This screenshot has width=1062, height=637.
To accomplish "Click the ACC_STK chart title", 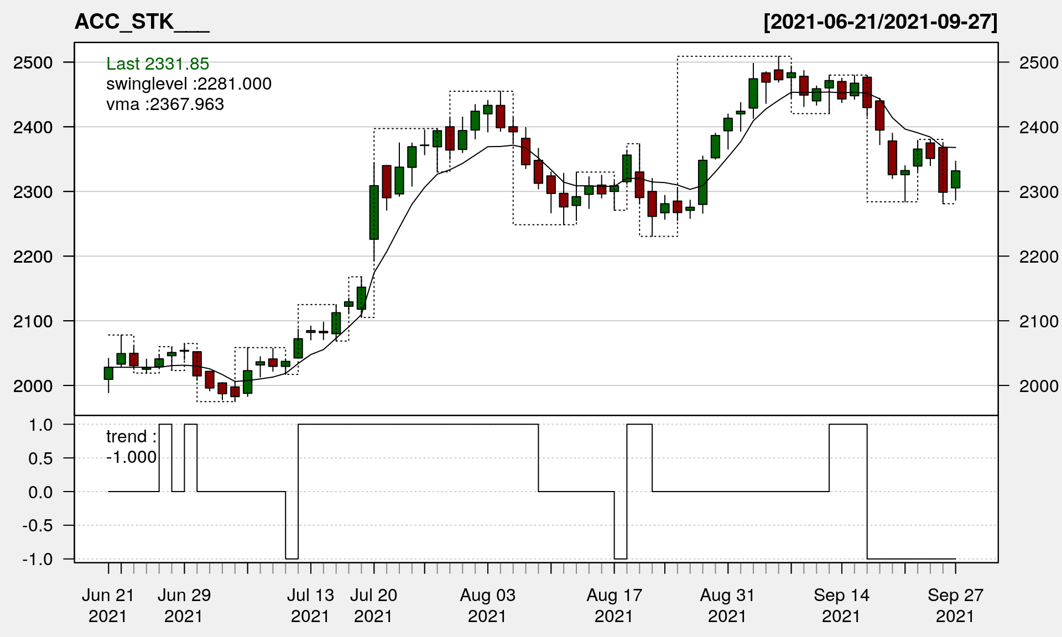I will point(142,22).
